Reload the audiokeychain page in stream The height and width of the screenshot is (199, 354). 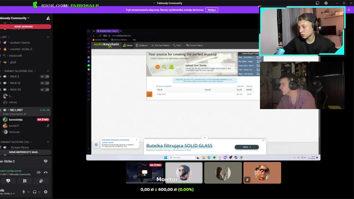click(100, 36)
